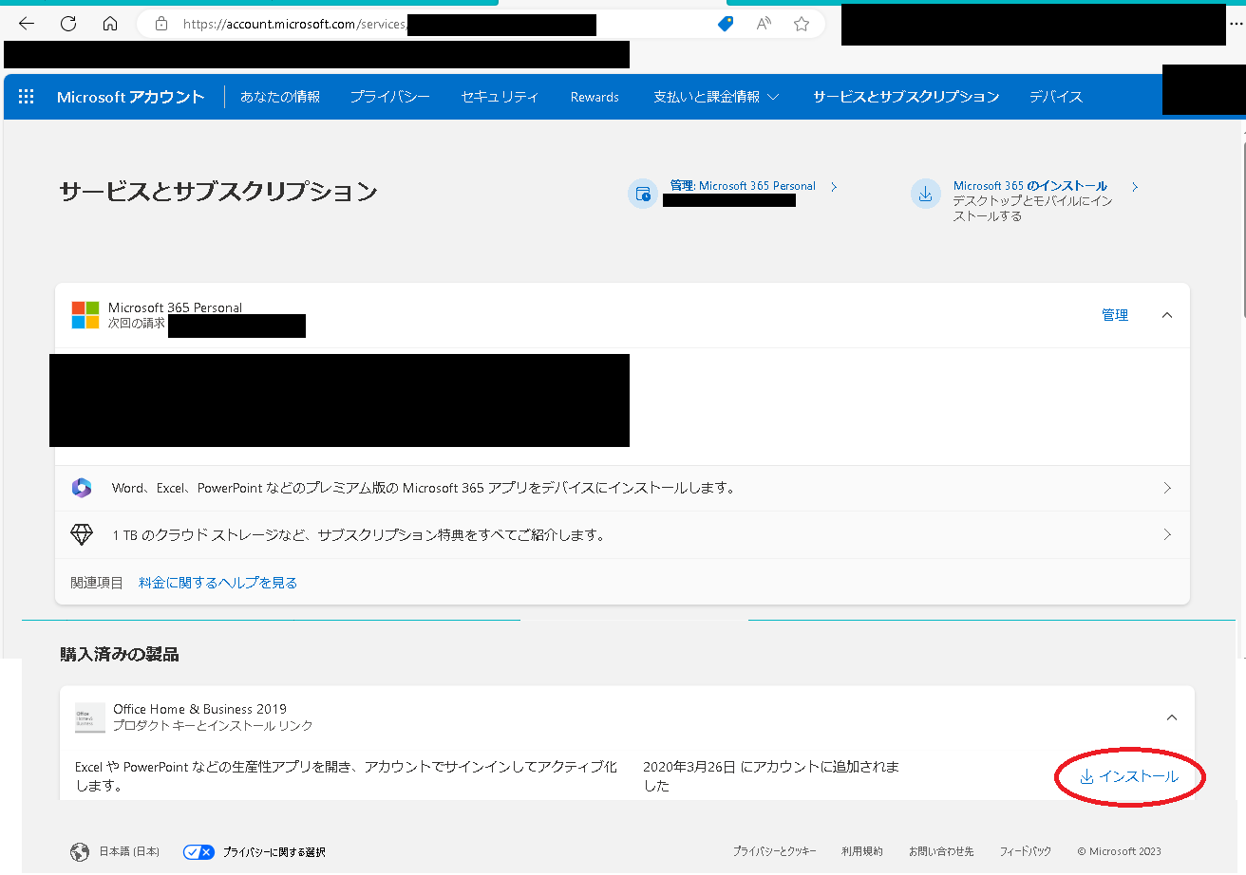Screen dimensions: 1246x875
Task: Open the Microsoft app launcher grid
Action: click(x=27, y=97)
